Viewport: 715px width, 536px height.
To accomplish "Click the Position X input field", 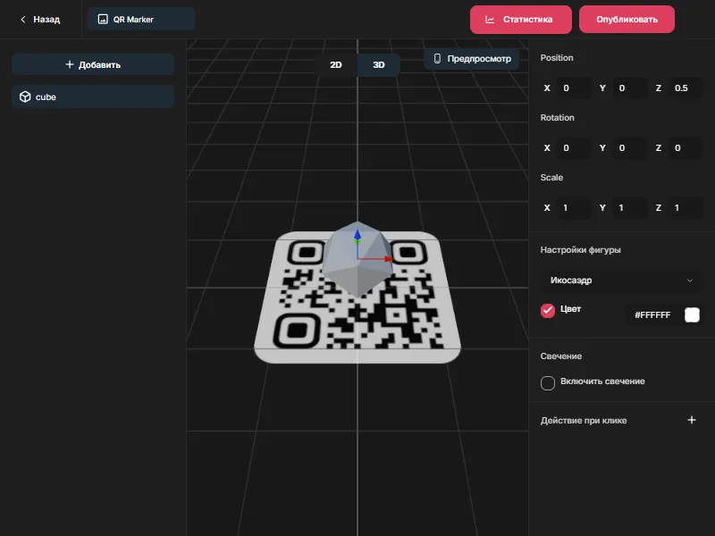I will [573, 88].
